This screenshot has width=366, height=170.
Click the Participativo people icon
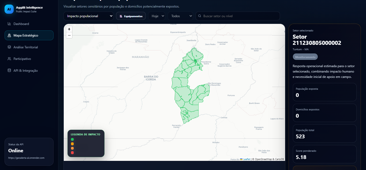(9, 59)
